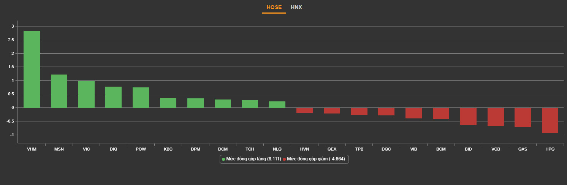The image size is (567, 185).
Task: Select the red BID bar
Action: 468,116
